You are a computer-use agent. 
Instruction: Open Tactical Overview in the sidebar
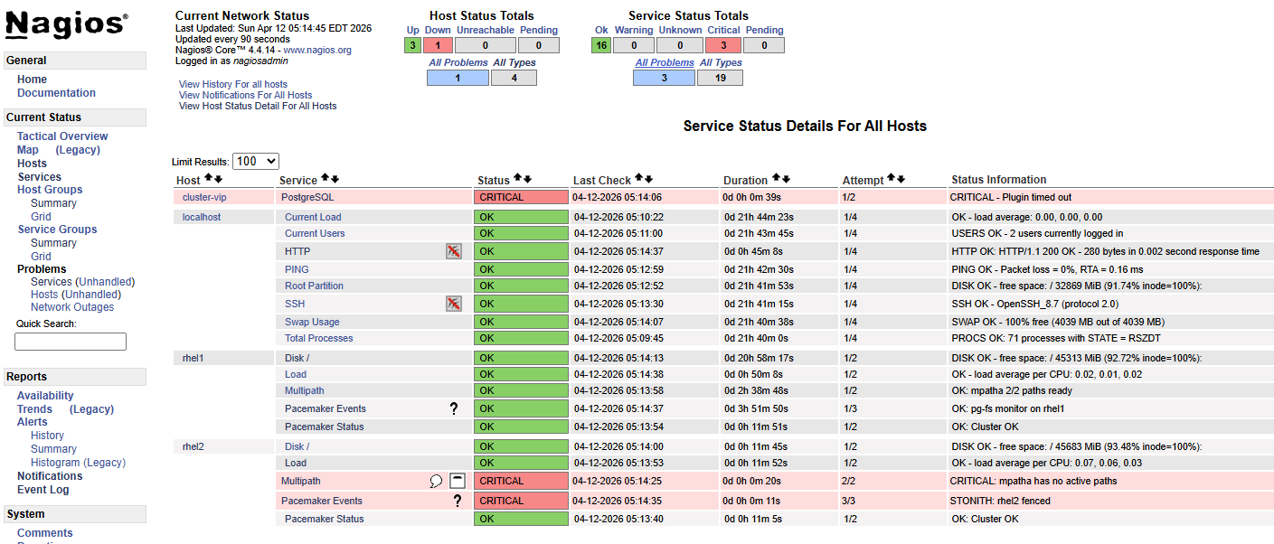click(62, 136)
